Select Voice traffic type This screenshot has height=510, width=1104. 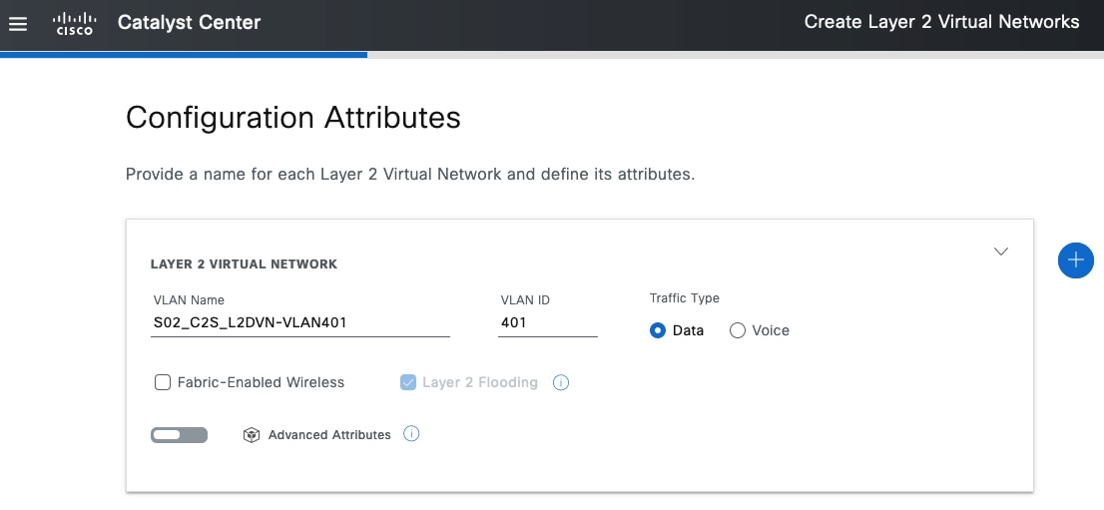(x=738, y=330)
